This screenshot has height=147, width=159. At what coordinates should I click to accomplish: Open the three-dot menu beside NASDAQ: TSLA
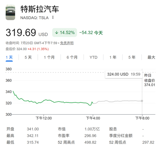click(x=53, y=18)
